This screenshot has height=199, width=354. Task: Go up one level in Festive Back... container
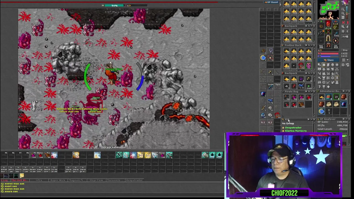[309, 45]
